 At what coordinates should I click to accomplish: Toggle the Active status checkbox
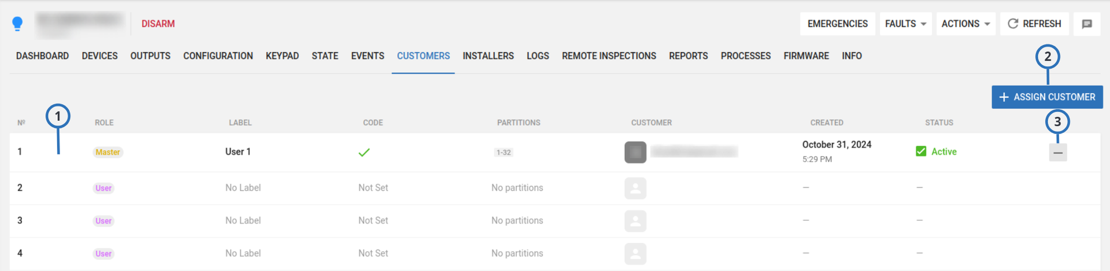click(x=921, y=151)
